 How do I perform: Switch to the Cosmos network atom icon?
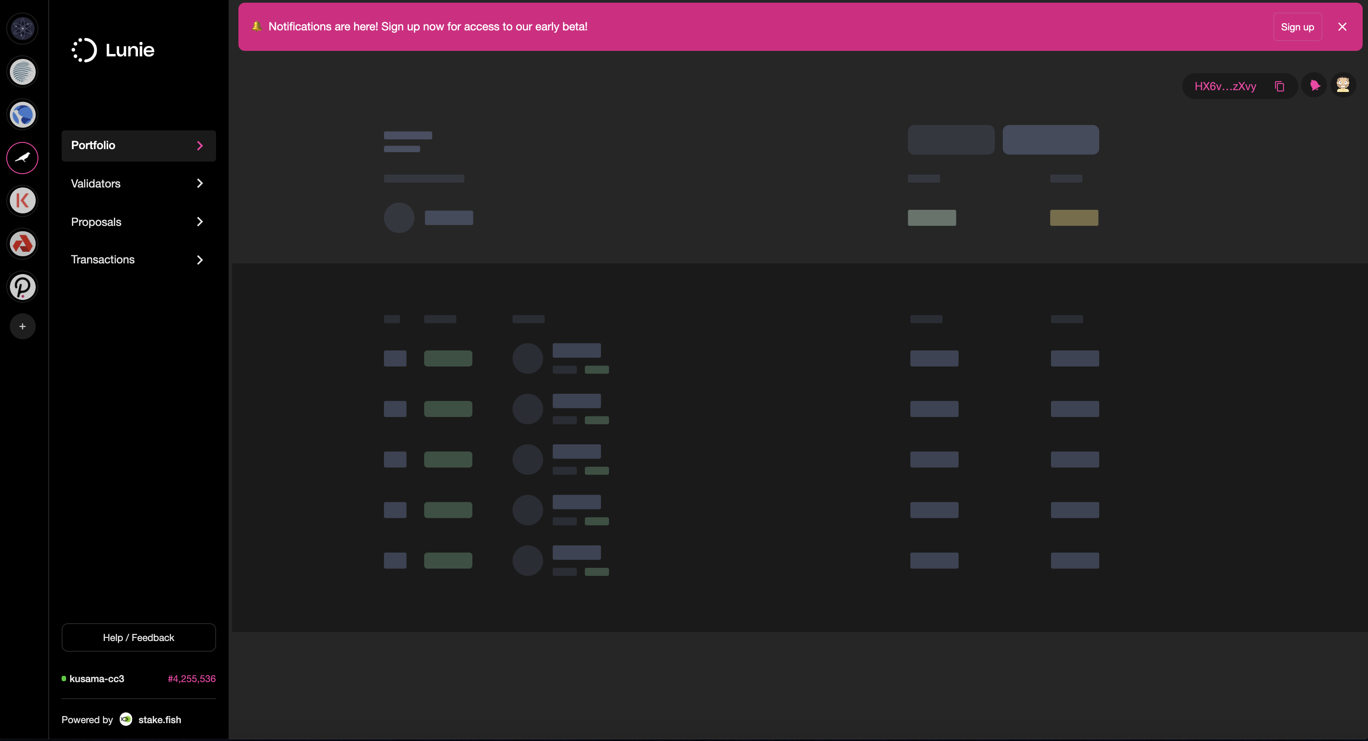click(22, 28)
